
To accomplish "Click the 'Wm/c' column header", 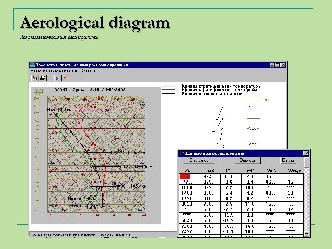I will (294, 171).
